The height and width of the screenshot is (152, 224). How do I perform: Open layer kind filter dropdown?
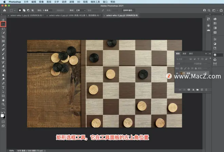click(182, 59)
